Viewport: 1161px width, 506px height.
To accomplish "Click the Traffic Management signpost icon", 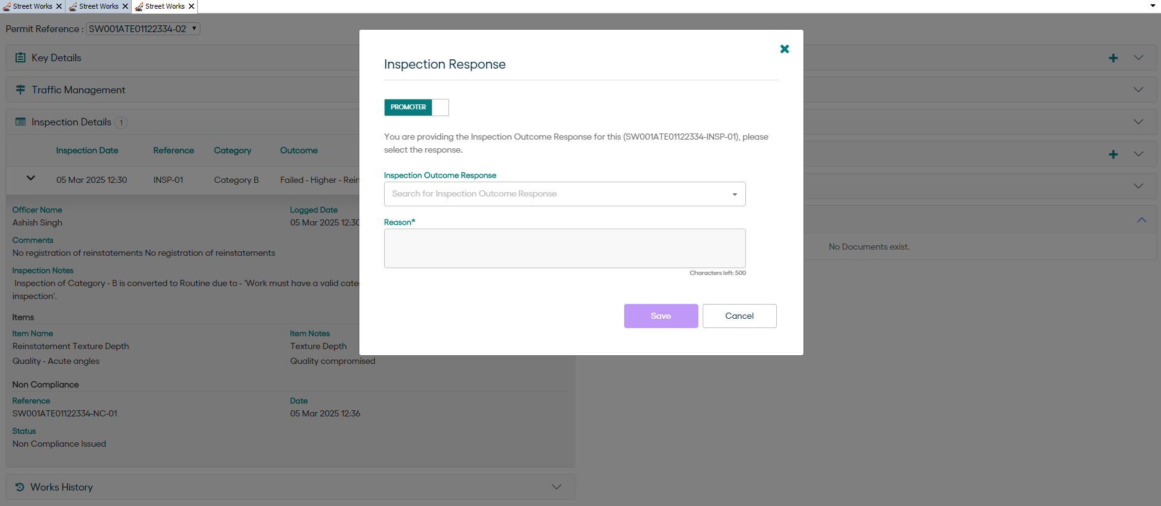I will point(20,90).
